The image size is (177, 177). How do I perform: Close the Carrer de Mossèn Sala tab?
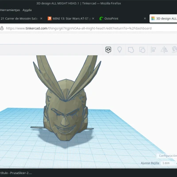pos(41,19)
